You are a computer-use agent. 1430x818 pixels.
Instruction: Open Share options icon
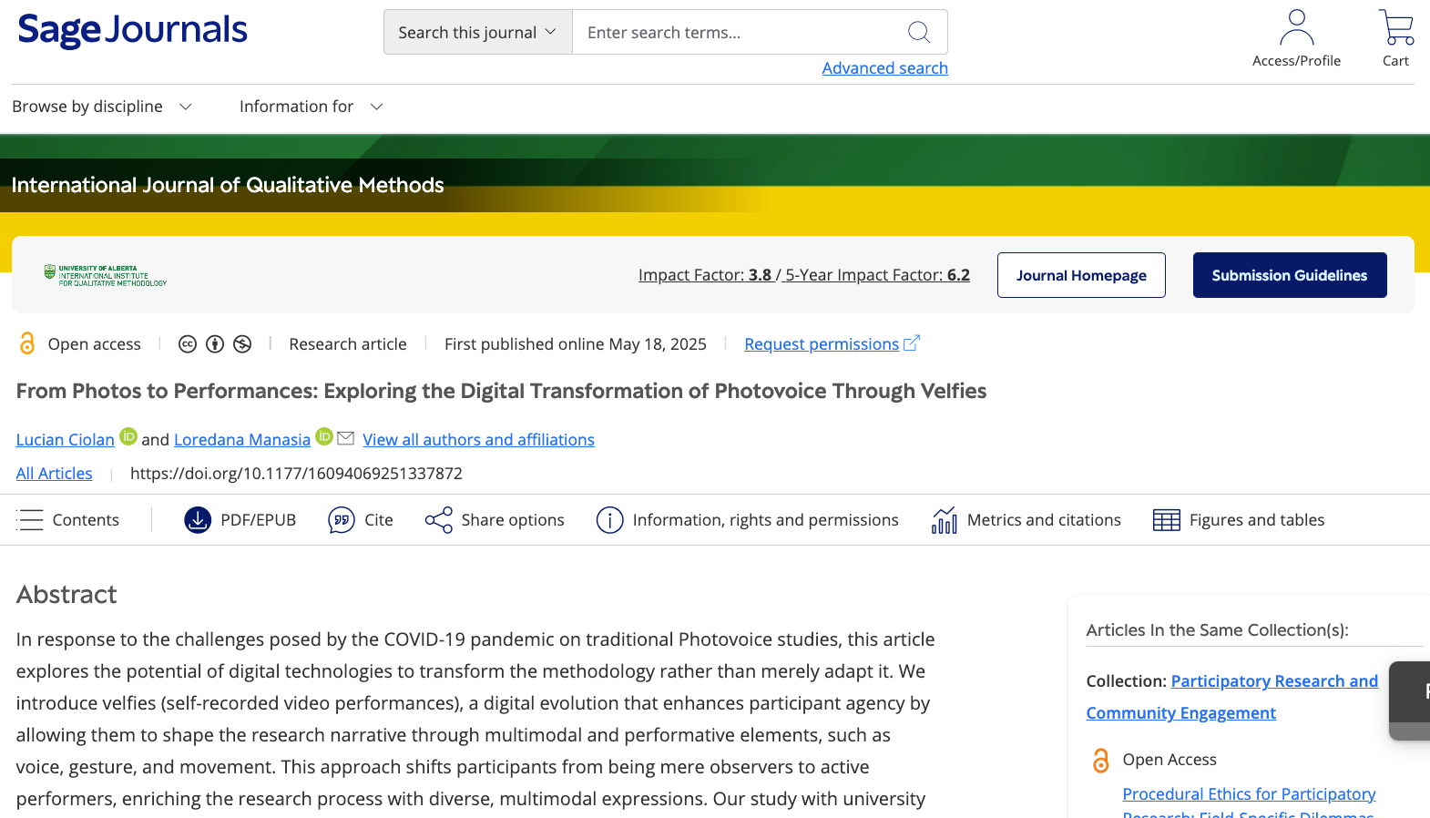[x=438, y=520]
